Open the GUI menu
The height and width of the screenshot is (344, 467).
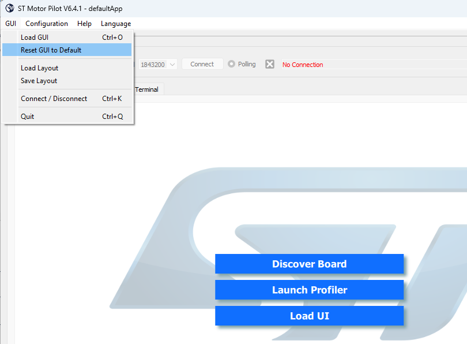pyautogui.click(x=11, y=24)
